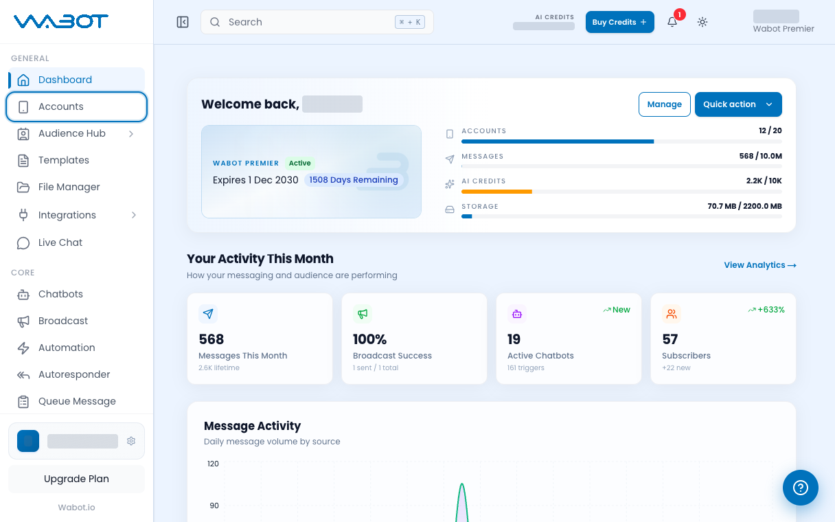Click the Autoresponder reply-arrows icon
This screenshot has height=522, width=835.
[23, 374]
